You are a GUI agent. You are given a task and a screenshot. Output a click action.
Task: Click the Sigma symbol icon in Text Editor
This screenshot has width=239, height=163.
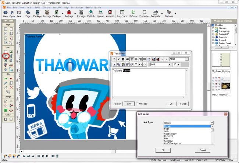tap(136, 65)
